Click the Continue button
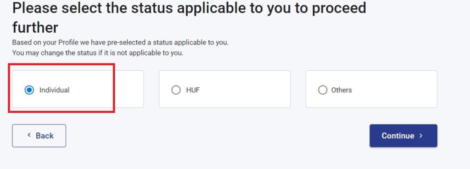The height and width of the screenshot is (169, 470). 403,136
